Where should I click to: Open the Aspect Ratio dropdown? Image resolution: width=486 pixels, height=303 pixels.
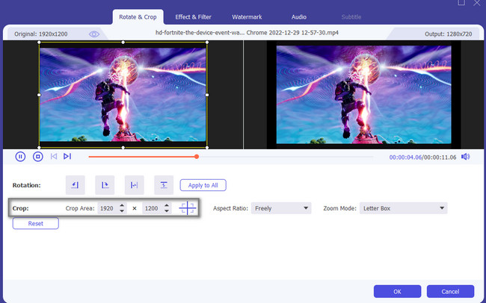pyautogui.click(x=281, y=208)
